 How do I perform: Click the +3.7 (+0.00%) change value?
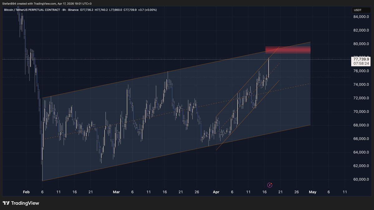click(x=148, y=10)
